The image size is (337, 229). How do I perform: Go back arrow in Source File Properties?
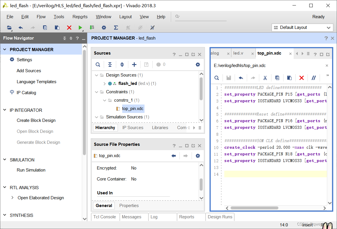(x=174, y=156)
